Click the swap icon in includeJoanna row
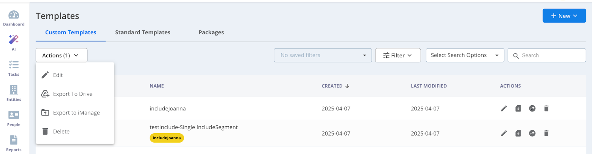 (x=532, y=108)
